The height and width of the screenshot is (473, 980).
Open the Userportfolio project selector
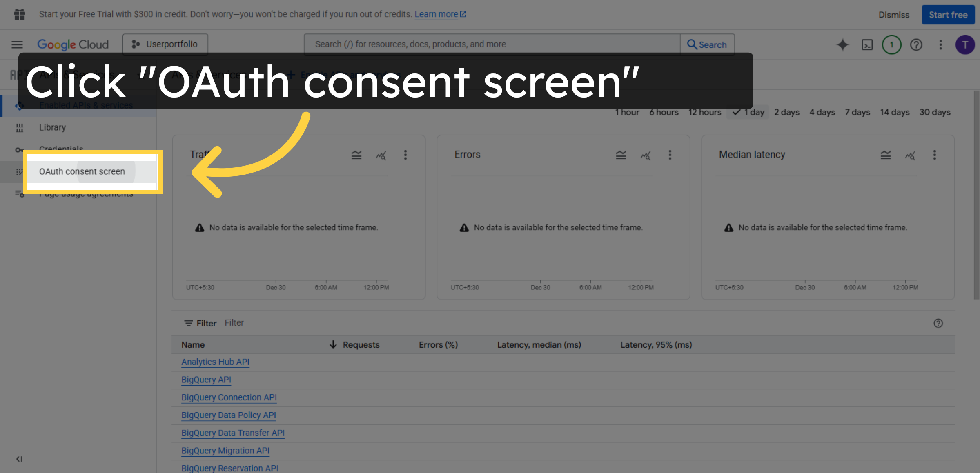(165, 44)
